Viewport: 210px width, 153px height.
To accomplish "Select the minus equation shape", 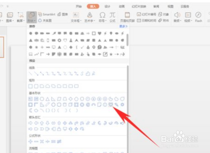I will 36,141.
